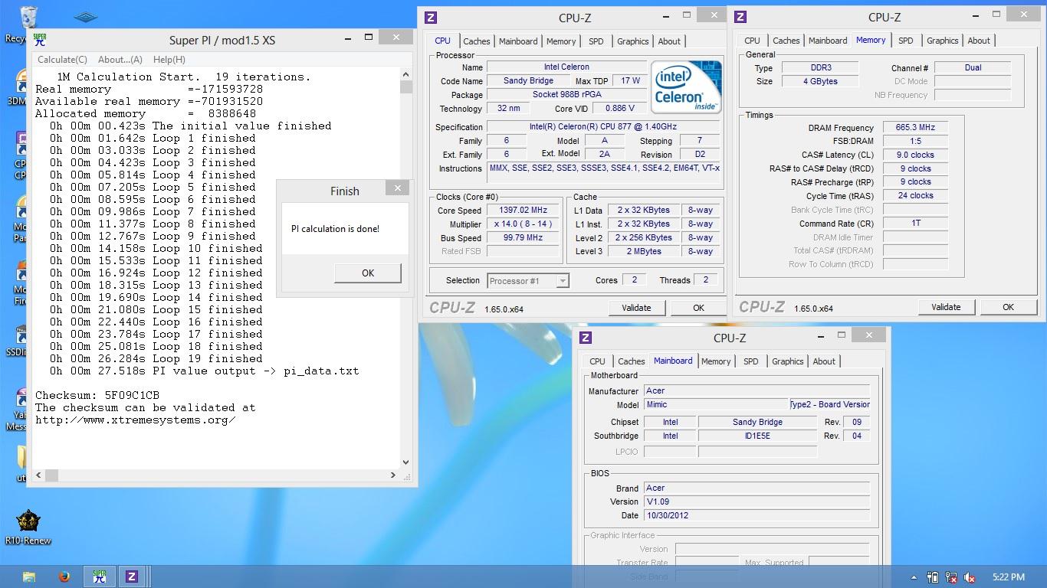
Task: Select CPU tab in CPU-Z Memory window
Action: (753, 41)
